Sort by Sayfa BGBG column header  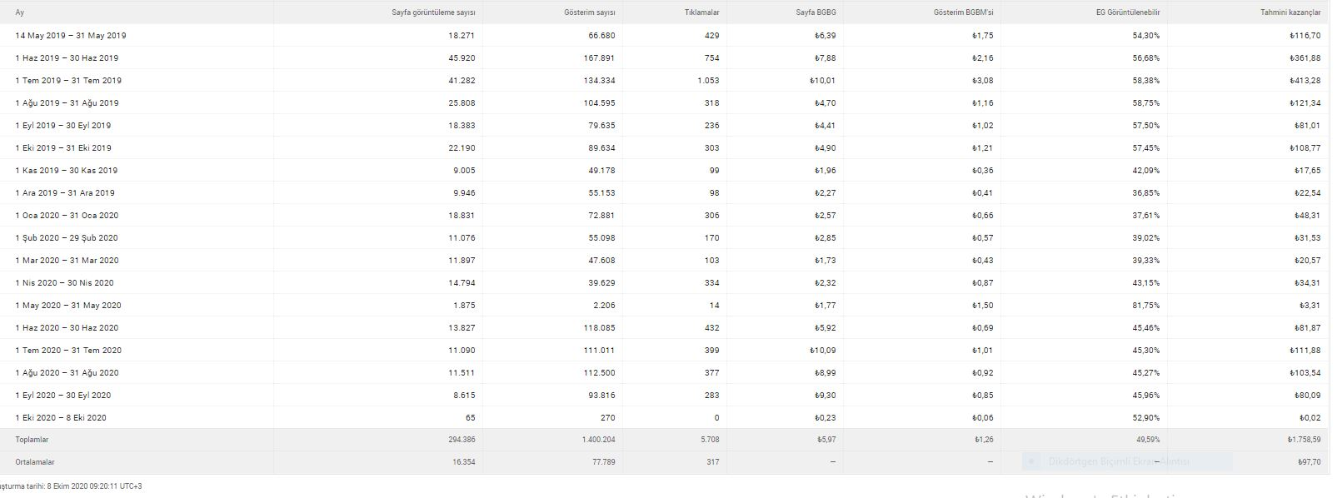pyautogui.click(x=816, y=12)
